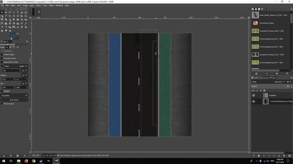Enable the Highlight checkbox
The width and height of the screenshot is (293, 164).
tap(2, 91)
